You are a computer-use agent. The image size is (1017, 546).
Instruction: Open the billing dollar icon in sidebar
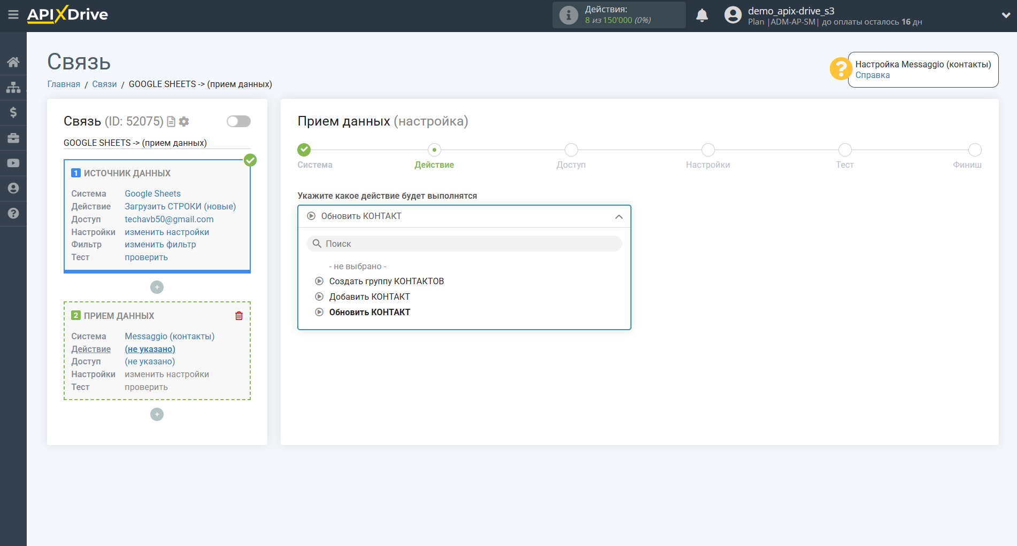coord(13,112)
